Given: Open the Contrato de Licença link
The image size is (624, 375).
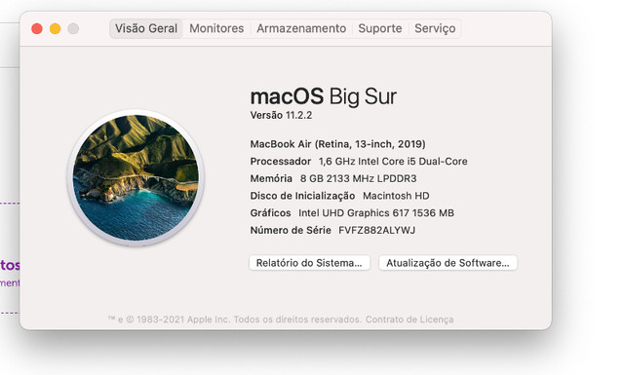Looking at the screenshot, I should (x=409, y=319).
